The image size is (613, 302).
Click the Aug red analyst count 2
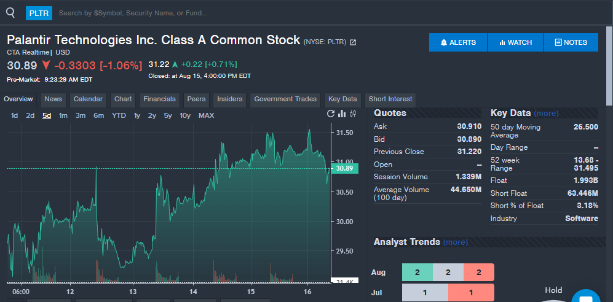[479, 273]
